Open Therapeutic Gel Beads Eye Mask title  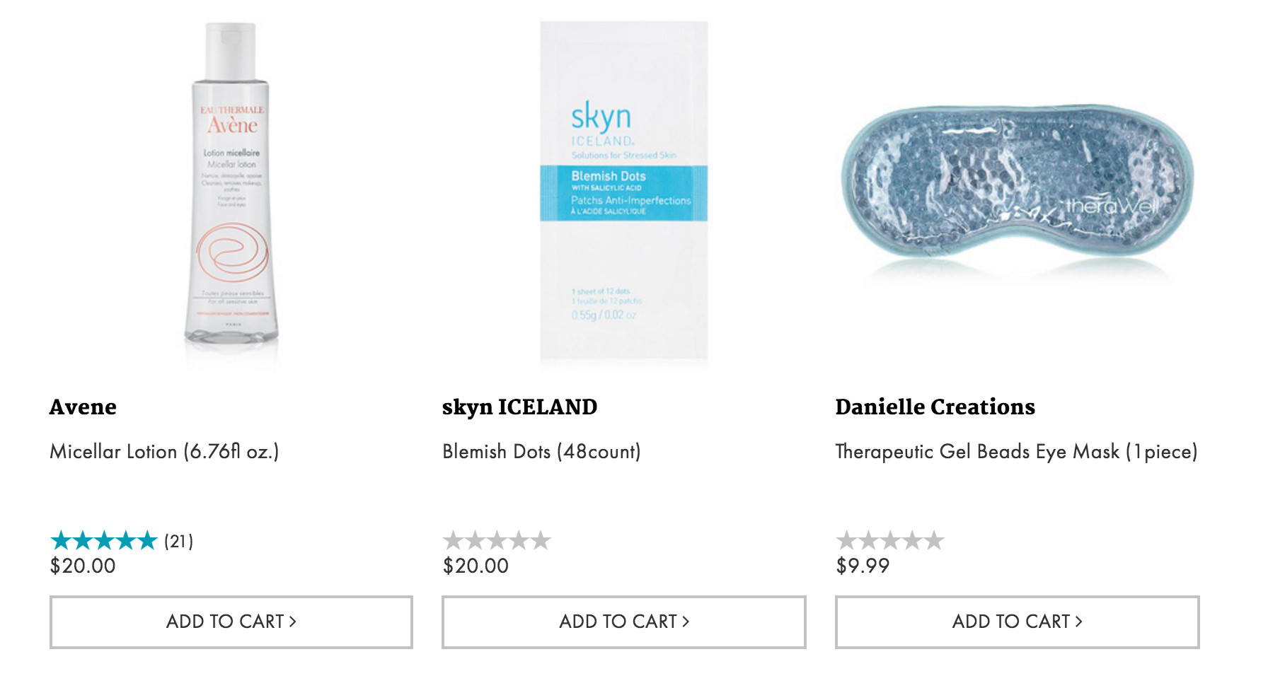(x=1016, y=451)
